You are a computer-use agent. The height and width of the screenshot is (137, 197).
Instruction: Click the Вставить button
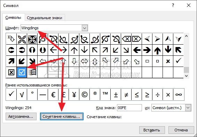coord(152,130)
